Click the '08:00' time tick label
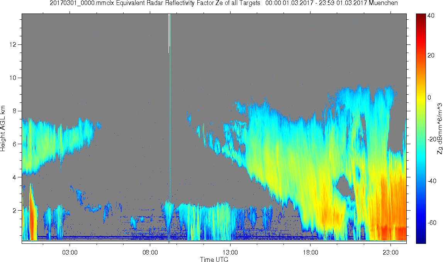443x262 pixels. coord(150,252)
